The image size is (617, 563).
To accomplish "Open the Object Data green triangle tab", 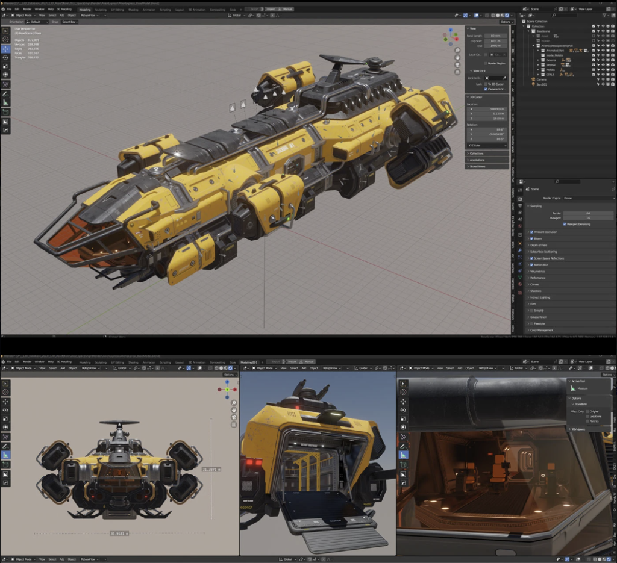I will coord(520,277).
